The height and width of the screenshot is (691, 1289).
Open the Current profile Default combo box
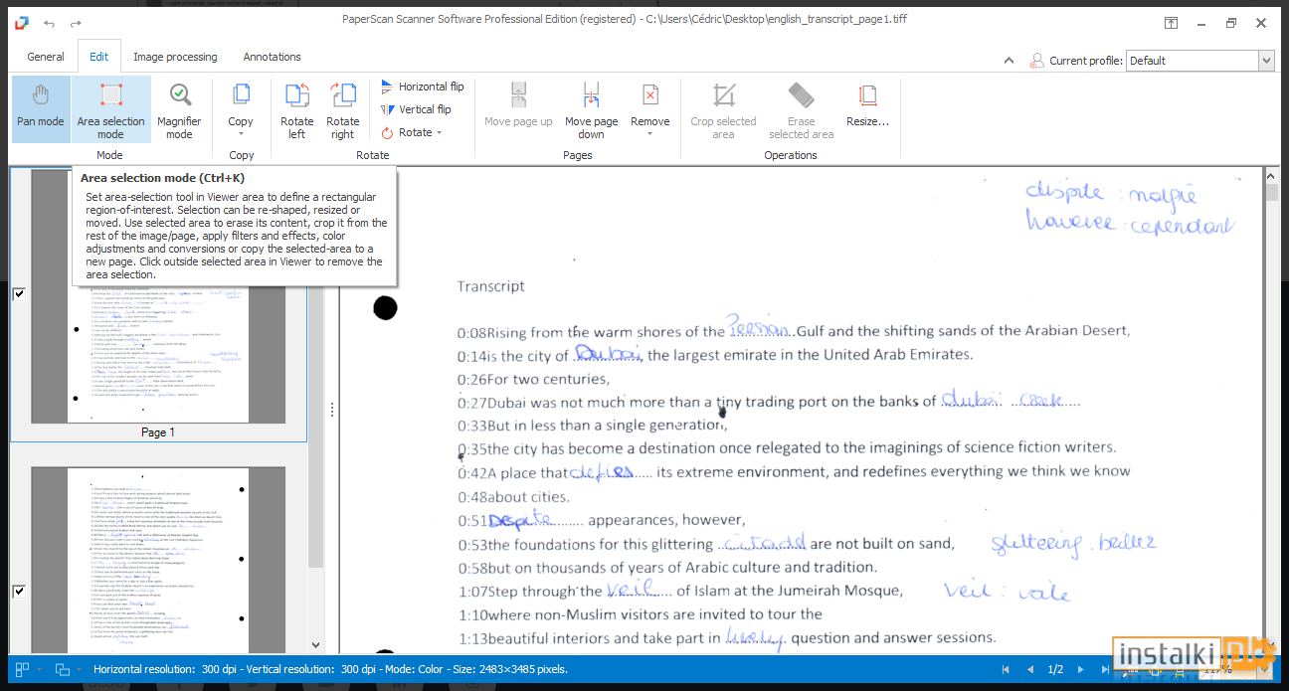1199,61
